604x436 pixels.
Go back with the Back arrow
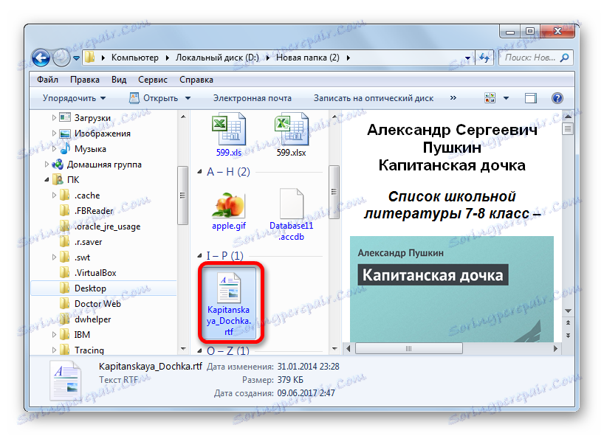click(x=41, y=58)
